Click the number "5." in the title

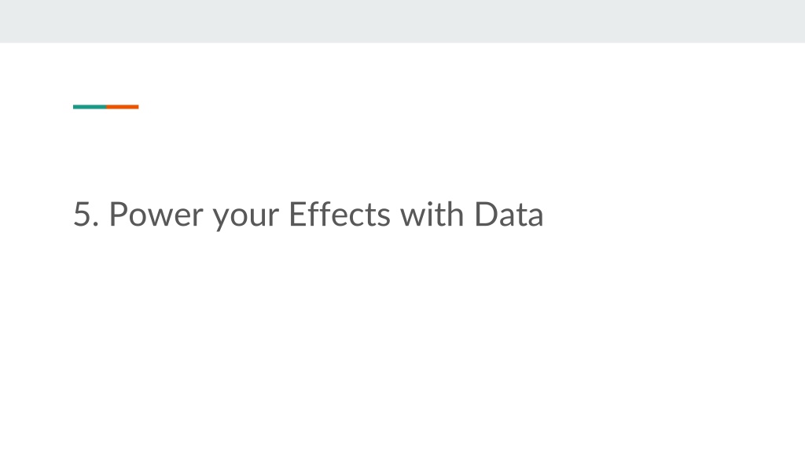point(86,215)
